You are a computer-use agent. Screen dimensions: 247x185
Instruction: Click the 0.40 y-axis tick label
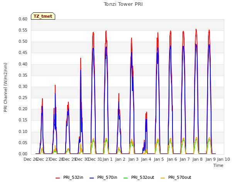(23, 64)
